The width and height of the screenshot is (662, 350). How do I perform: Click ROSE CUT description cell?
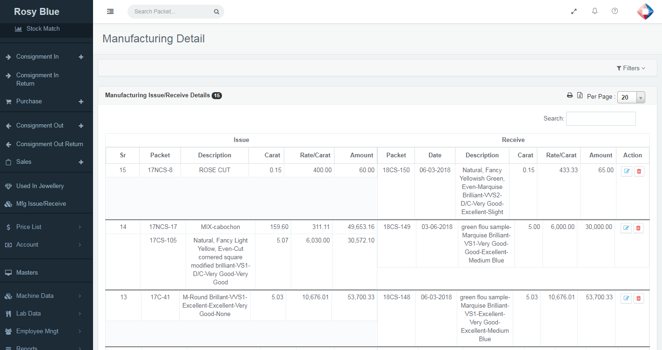(214, 170)
